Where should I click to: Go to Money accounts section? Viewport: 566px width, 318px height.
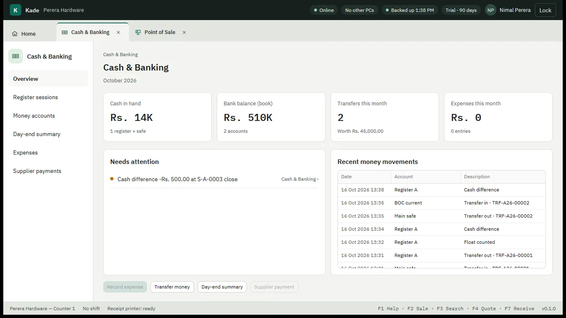click(x=48, y=116)
